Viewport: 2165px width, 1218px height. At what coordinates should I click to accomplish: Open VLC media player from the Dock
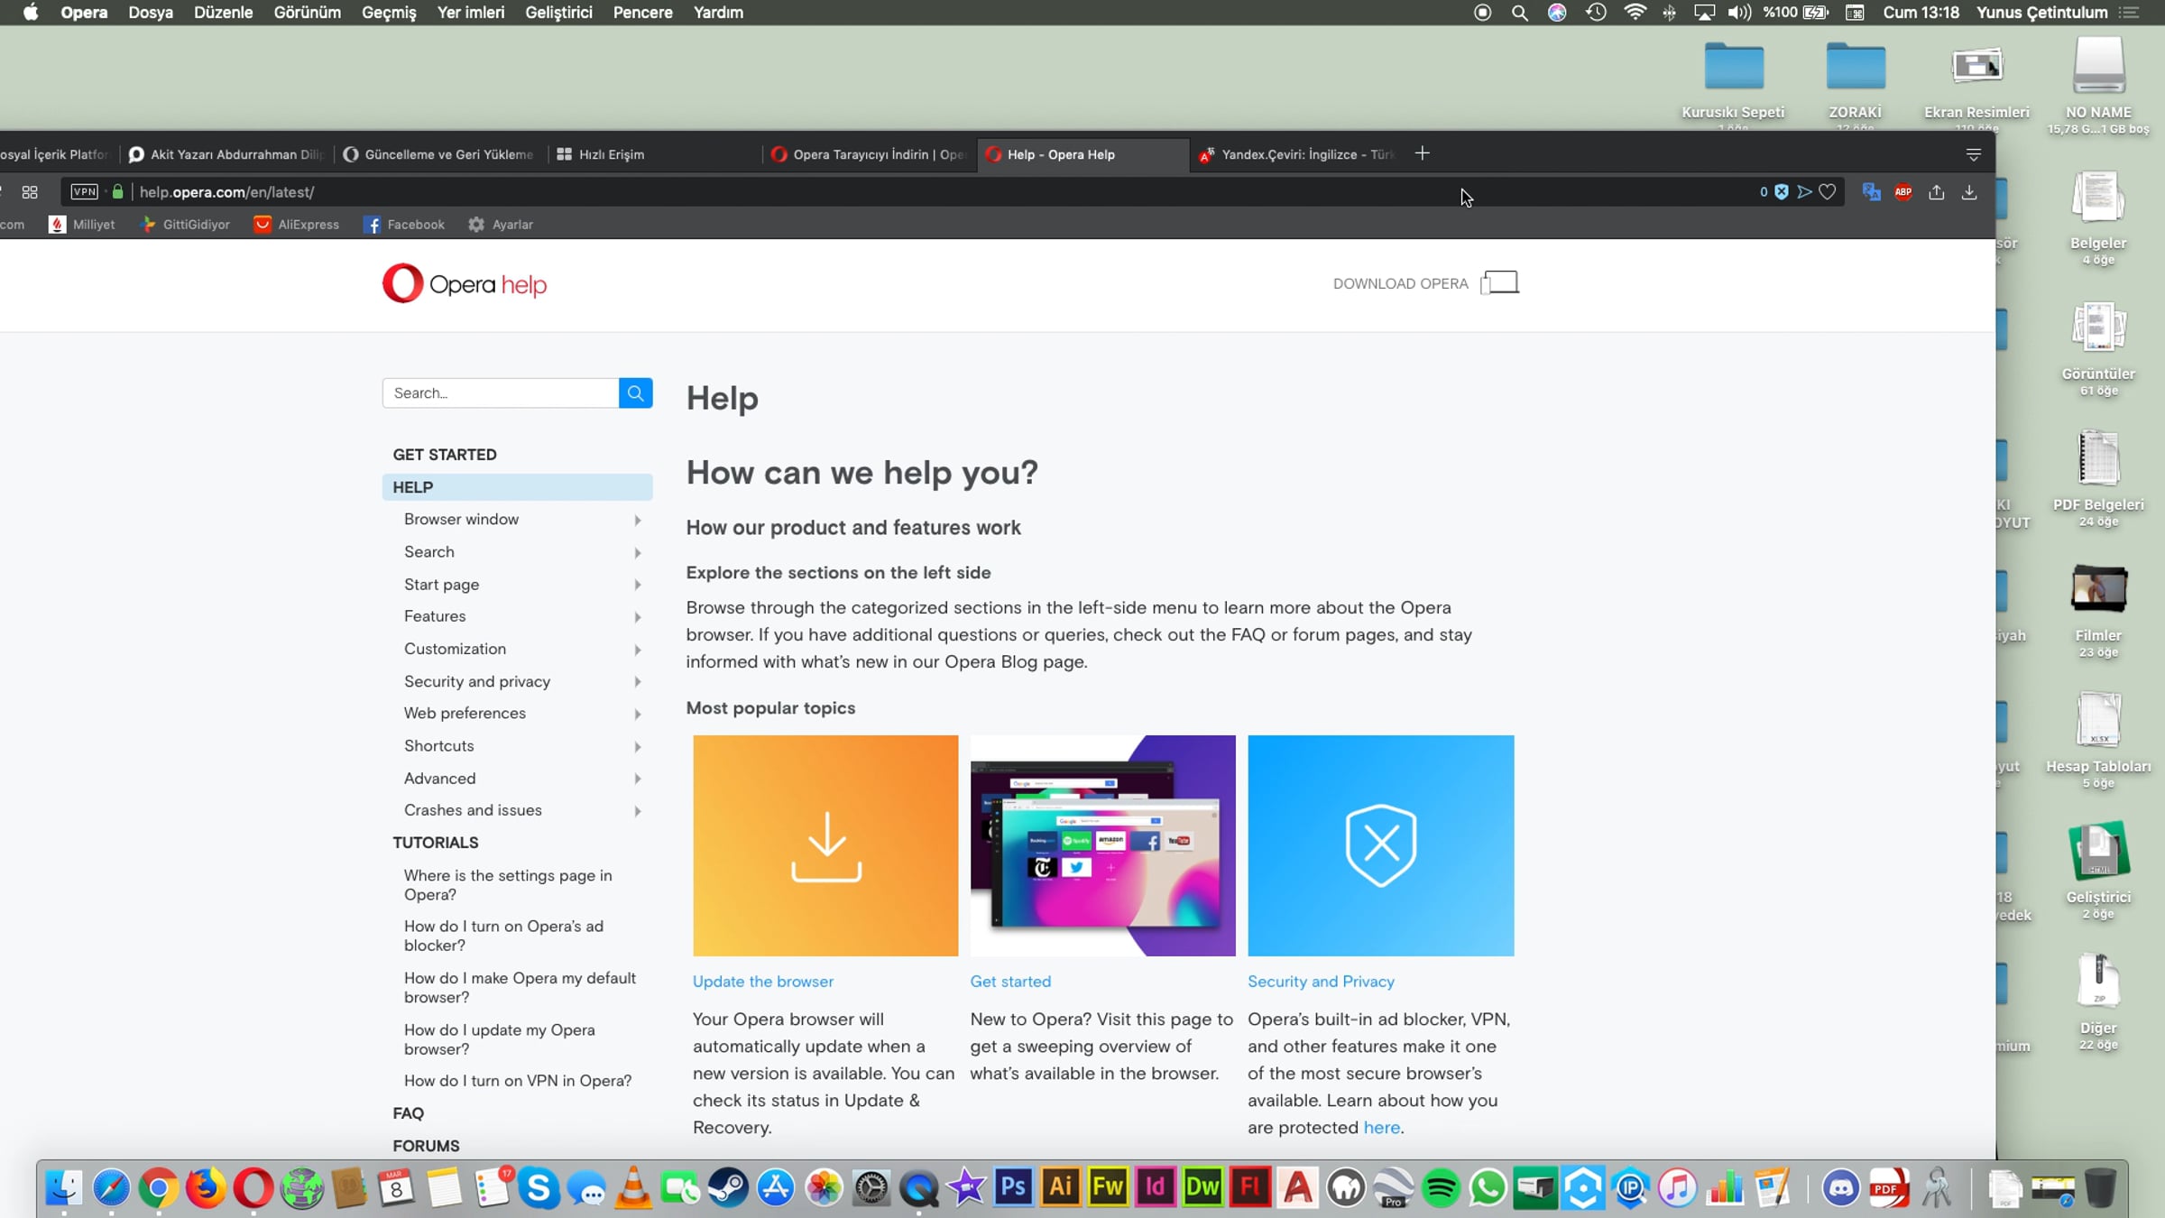(633, 1187)
